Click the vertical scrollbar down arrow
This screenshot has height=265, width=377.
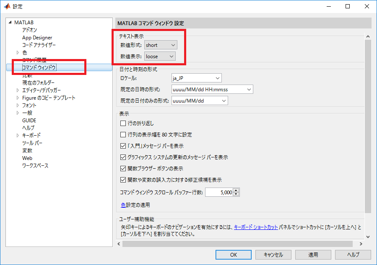(x=368, y=237)
